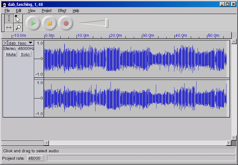Start recording with red Record button

pos(66,23)
